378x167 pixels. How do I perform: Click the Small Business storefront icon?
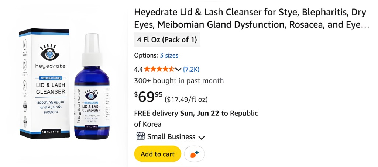pos(141,136)
